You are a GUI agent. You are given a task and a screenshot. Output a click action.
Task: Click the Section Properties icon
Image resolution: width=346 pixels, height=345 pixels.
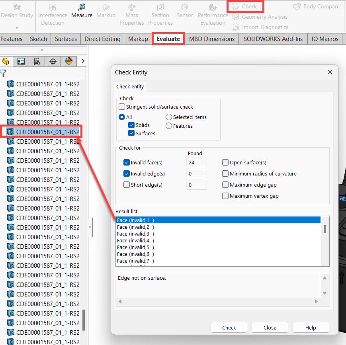pos(160,7)
